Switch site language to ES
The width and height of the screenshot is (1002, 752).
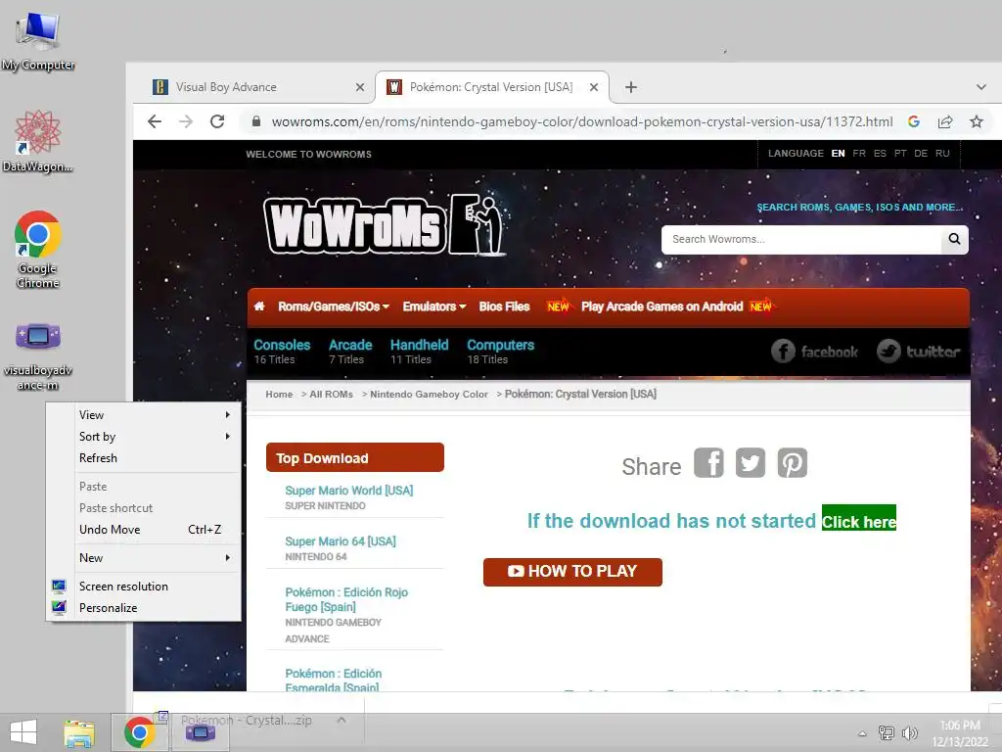pyautogui.click(x=880, y=154)
